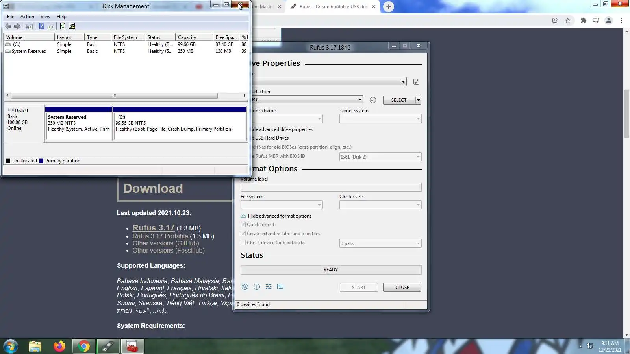Toggle Create extended label and icon files
This screenshot has width=630, height=354.
(x=243, y=234)
